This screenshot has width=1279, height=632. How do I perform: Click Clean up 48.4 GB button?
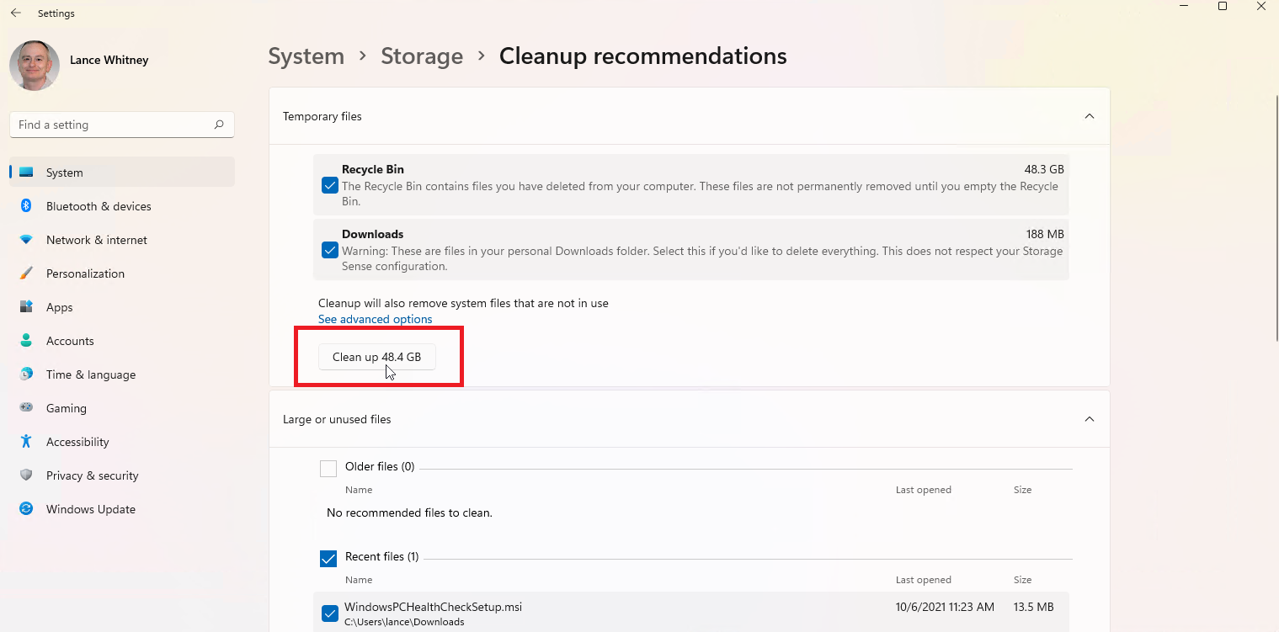377,357
